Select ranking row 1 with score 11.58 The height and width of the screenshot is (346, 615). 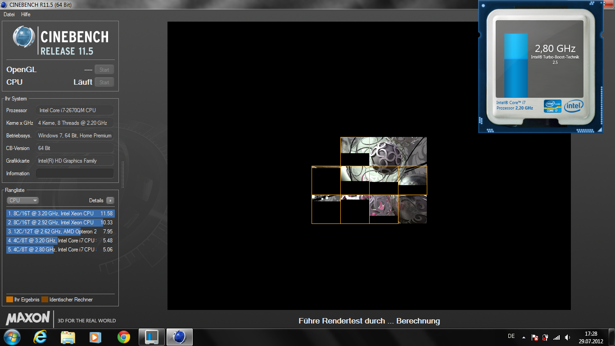[60, 214]
